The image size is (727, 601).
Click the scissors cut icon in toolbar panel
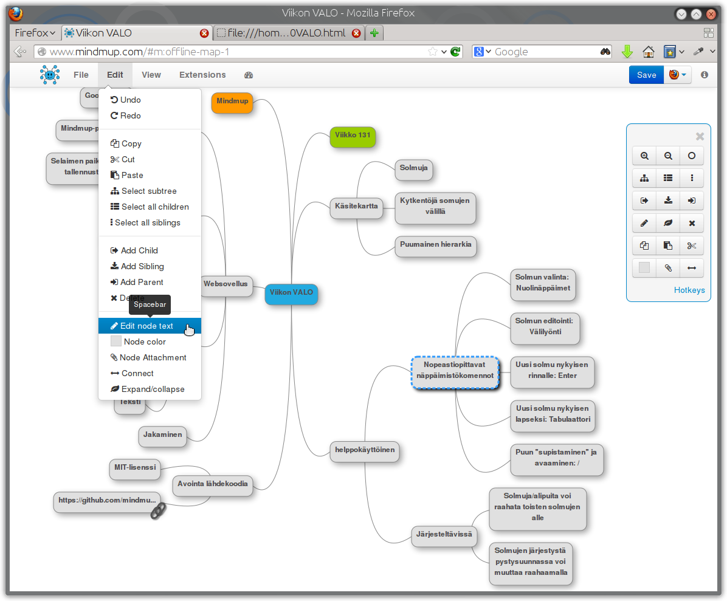coord(692,246)
